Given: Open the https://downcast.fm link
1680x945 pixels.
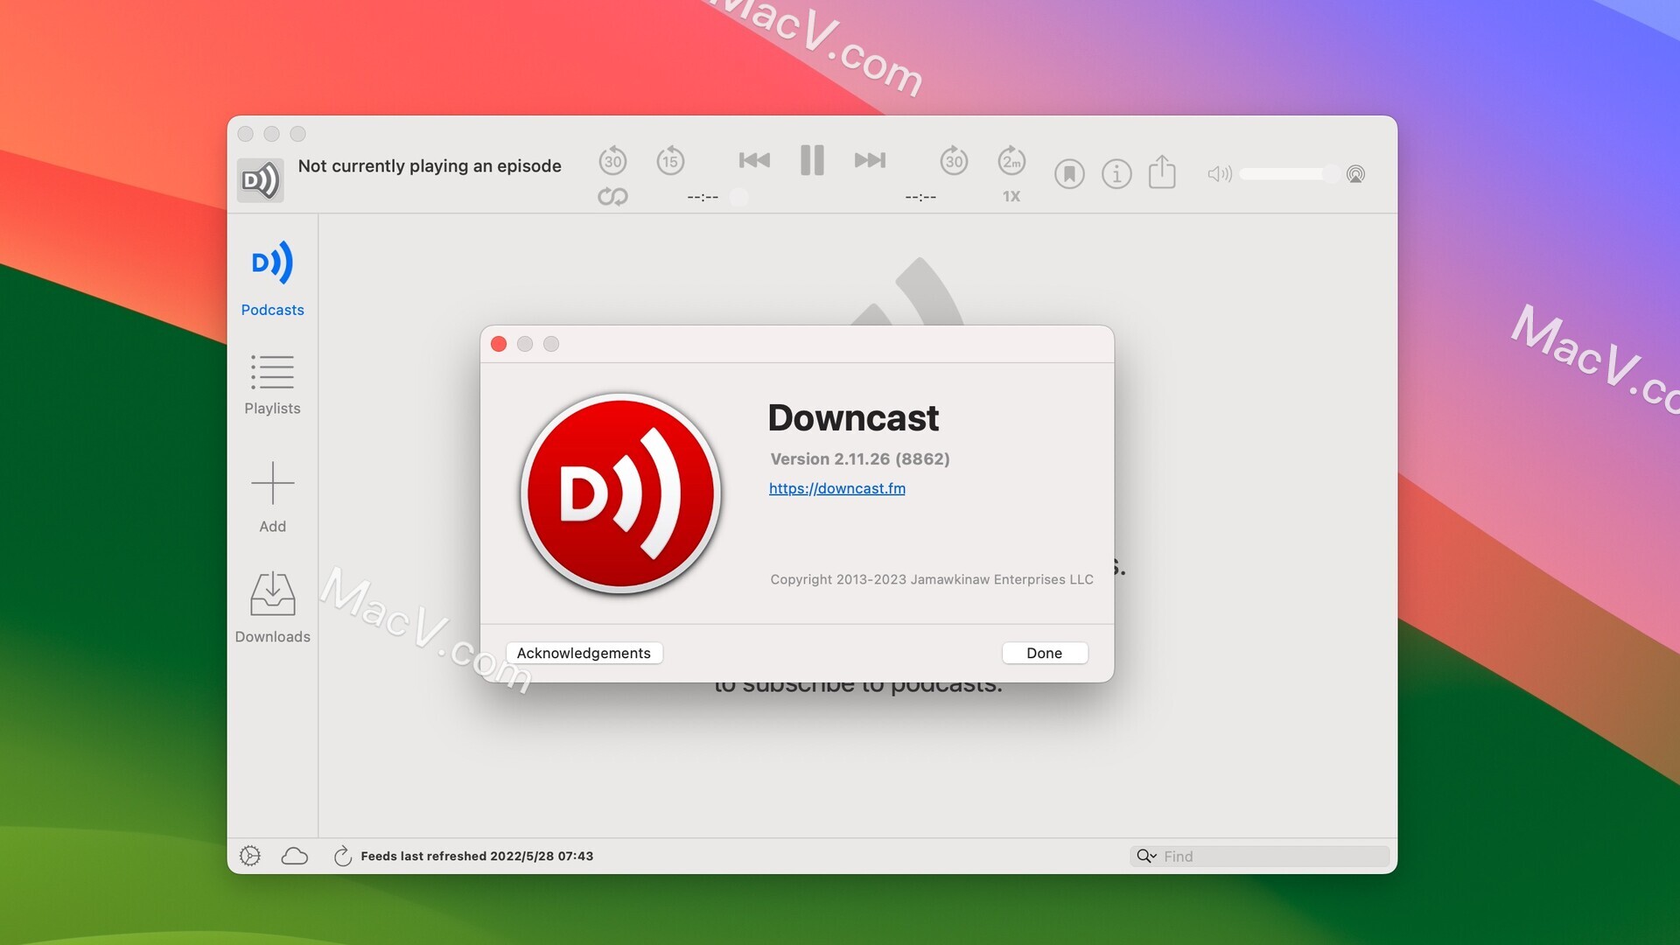Looking at the screenshot, I should (x=837, y=488).
